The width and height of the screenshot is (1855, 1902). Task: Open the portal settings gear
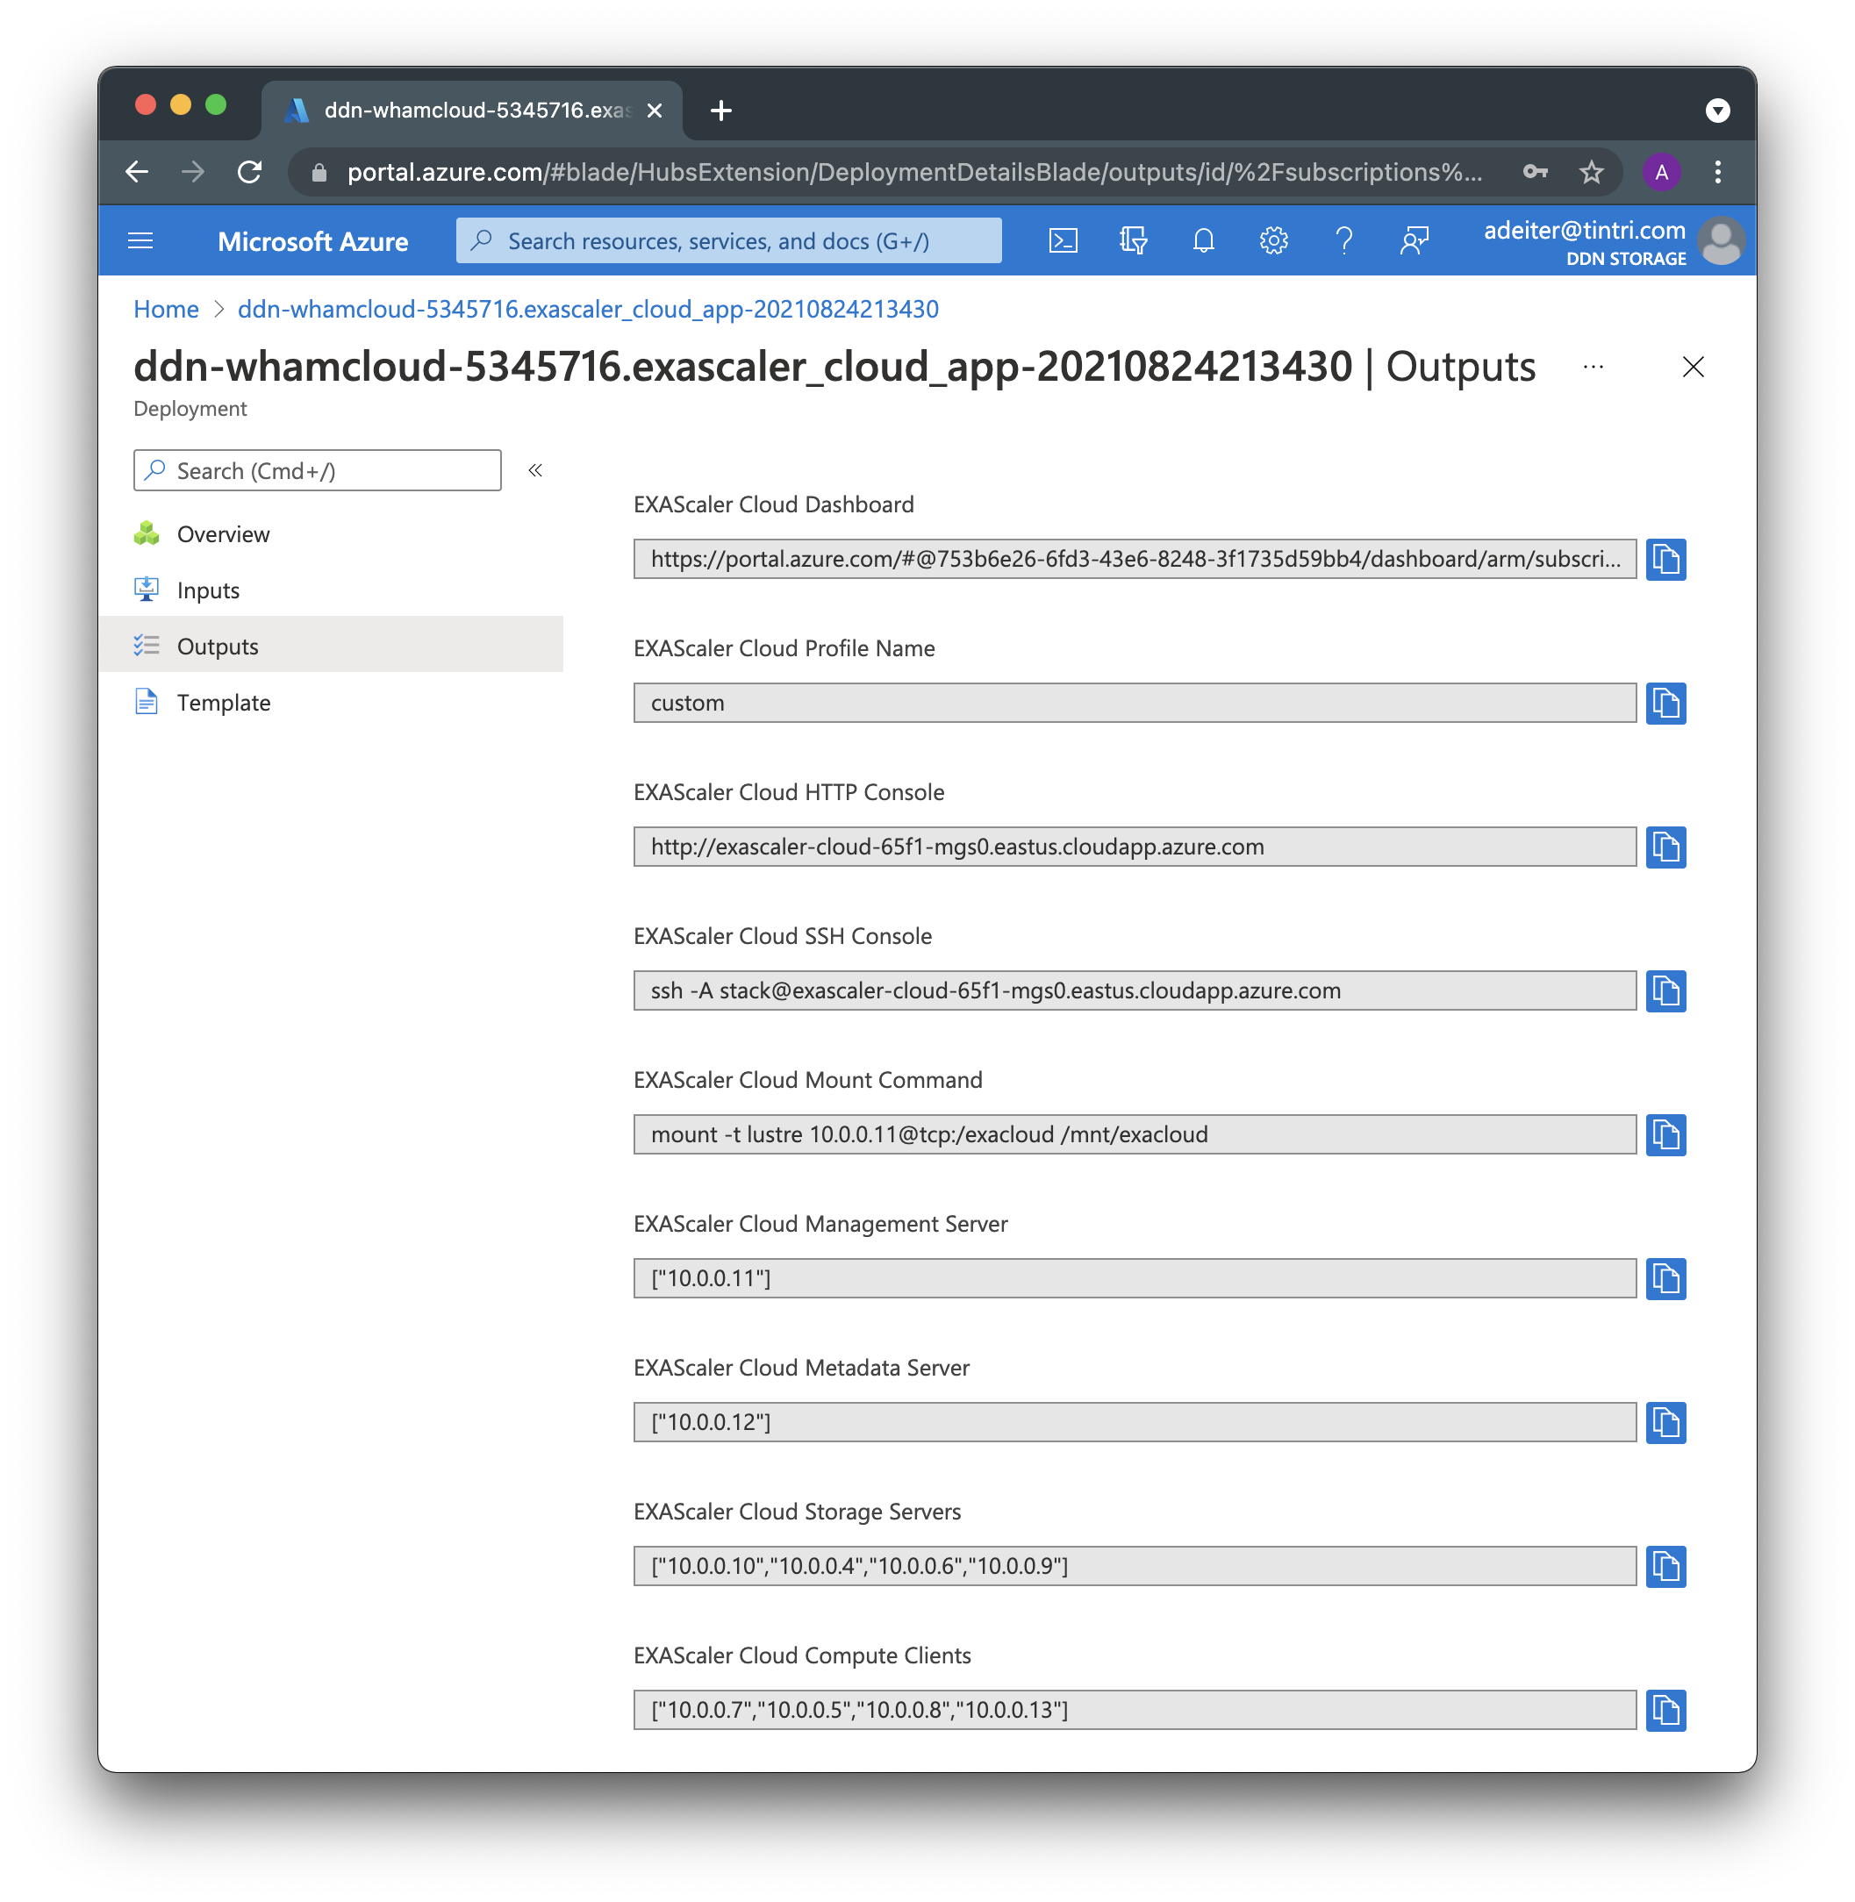coord(1273,240)
